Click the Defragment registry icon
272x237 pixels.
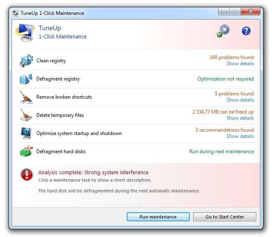[26, 79]
